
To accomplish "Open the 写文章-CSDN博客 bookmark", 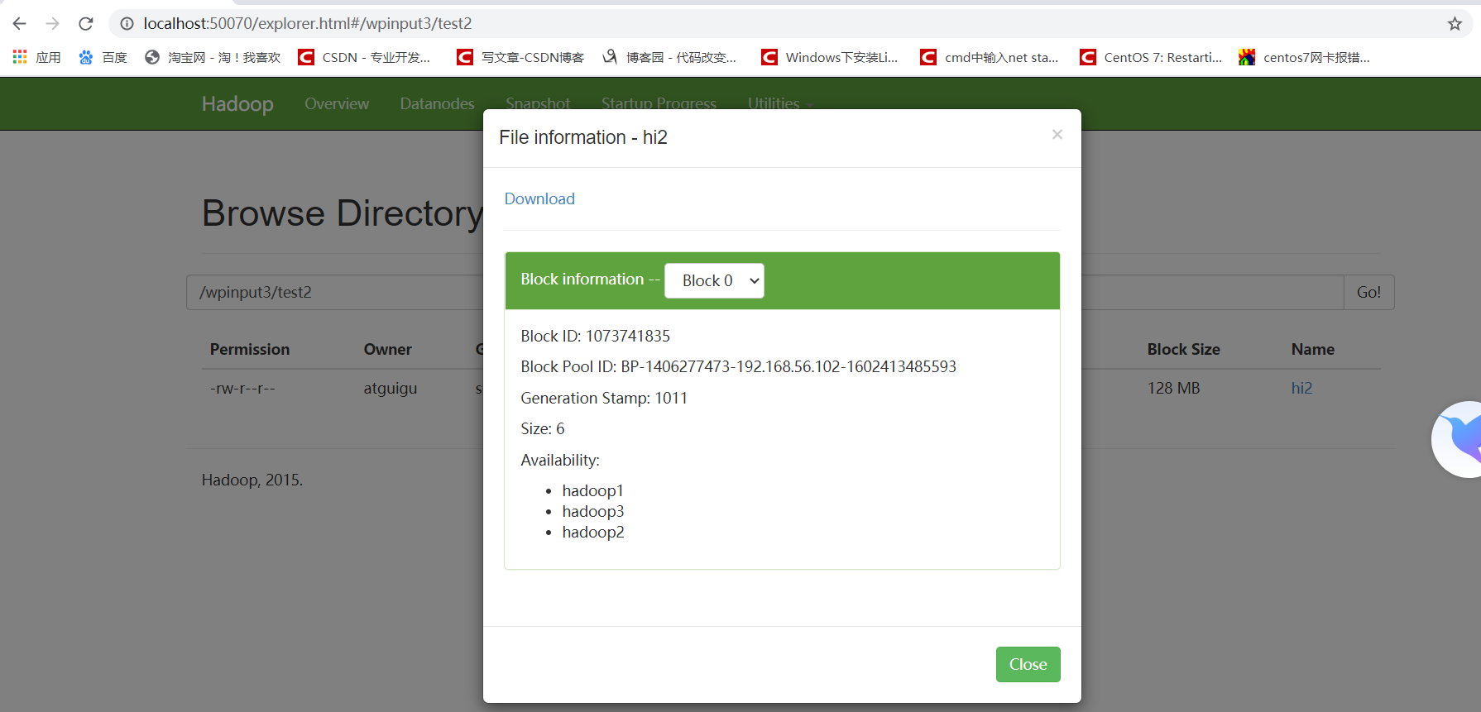I will [x=521, y=57].
